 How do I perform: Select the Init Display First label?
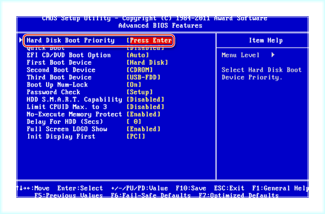click(61, 137)
